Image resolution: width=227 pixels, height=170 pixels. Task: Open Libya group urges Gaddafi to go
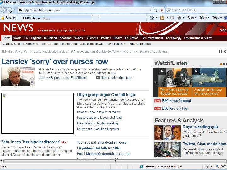pos(106,95)
